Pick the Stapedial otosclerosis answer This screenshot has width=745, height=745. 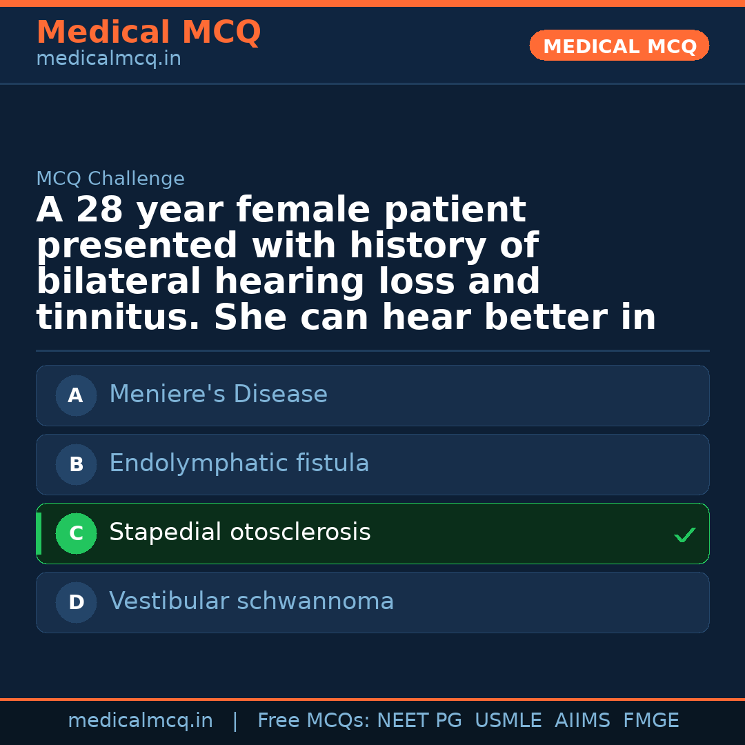coord(239,533)
